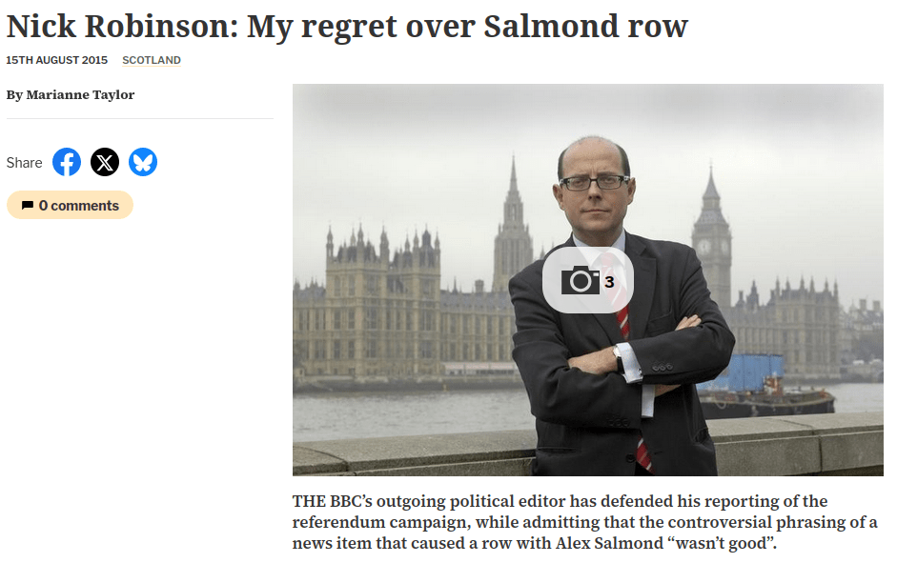Share the article on Facebook
897x563 pixels.
[67, 162]
